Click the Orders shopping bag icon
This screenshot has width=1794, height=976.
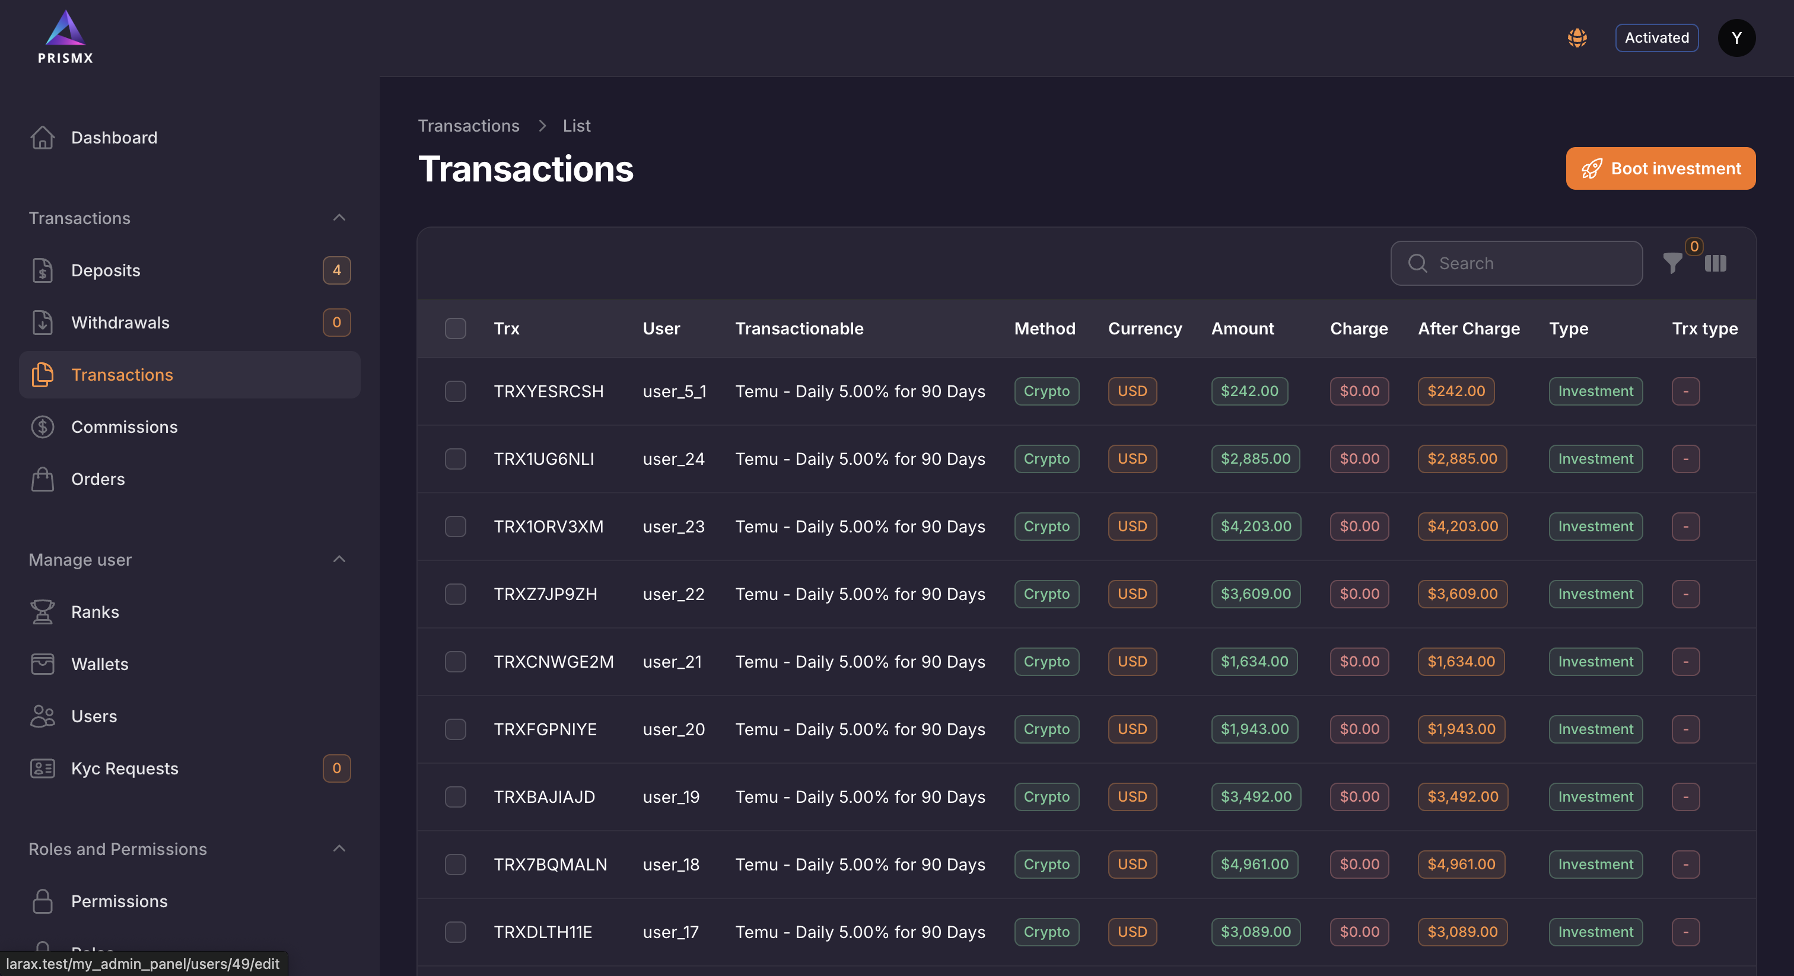(x=43, y=479)
